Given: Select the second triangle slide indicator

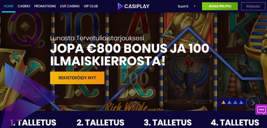Looking at the screenshot, I should [x=229, y=102].
